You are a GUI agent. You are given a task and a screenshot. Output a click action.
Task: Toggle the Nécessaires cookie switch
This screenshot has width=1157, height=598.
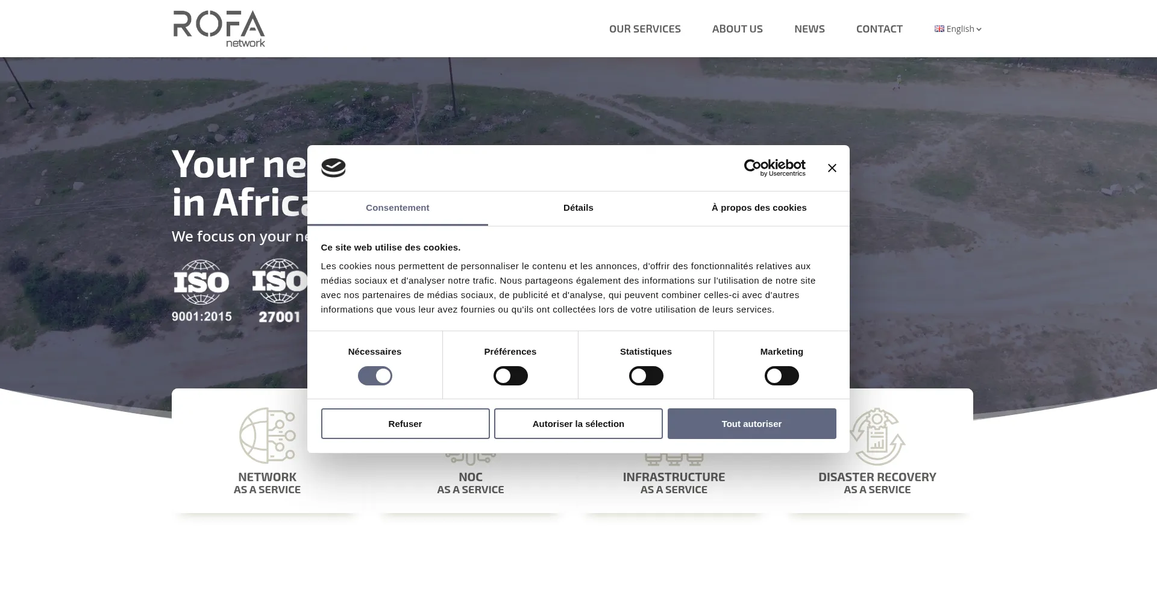coord(374,376)
